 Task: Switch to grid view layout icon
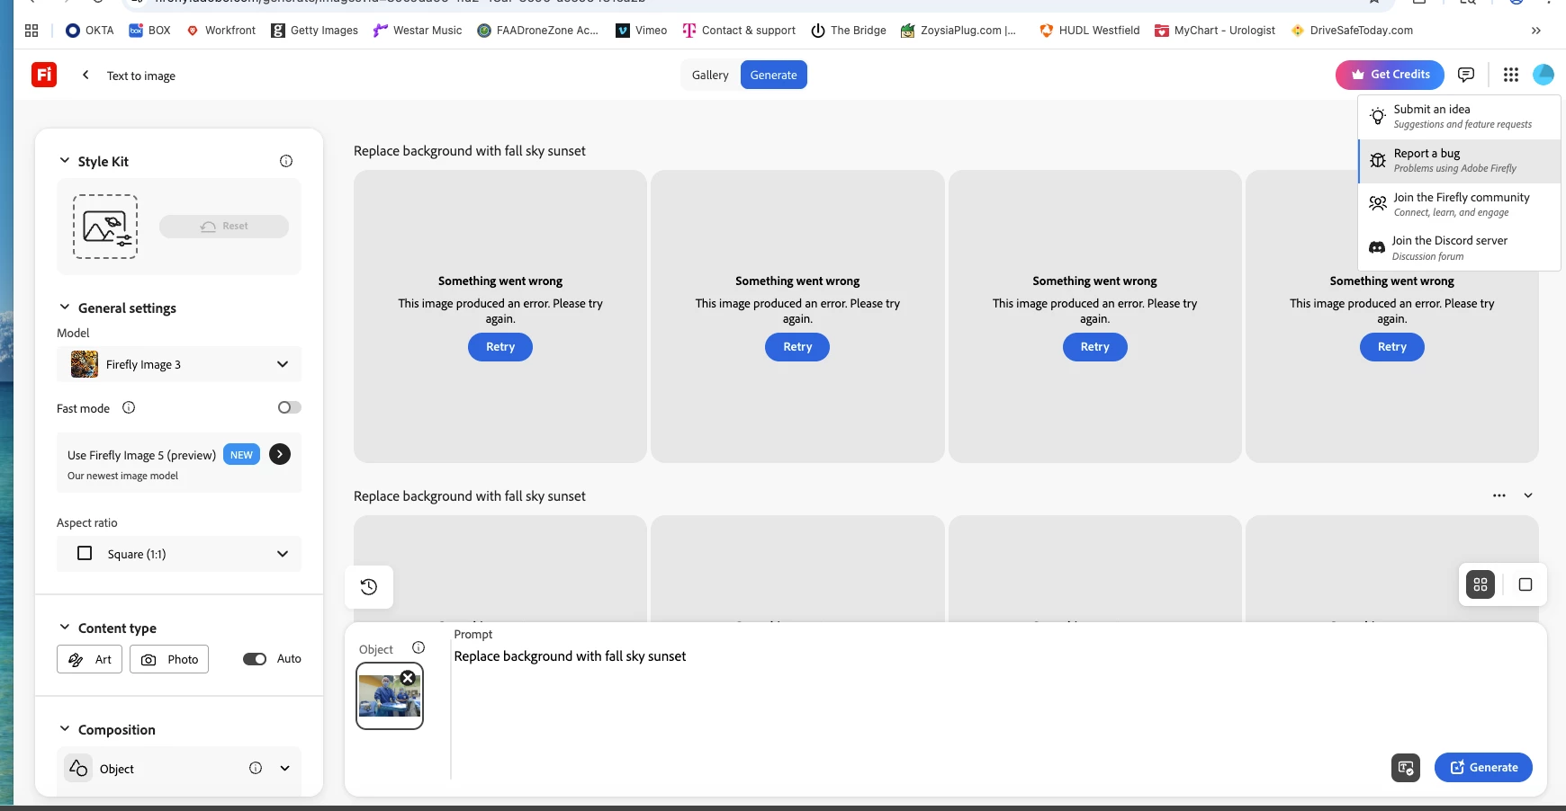tap(1480, 584)
